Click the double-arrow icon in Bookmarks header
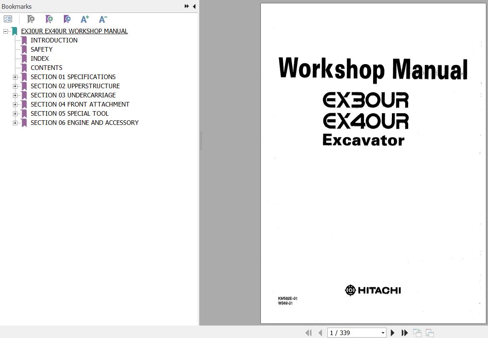This screenshot has width=488, height=338. click(186, 6)
